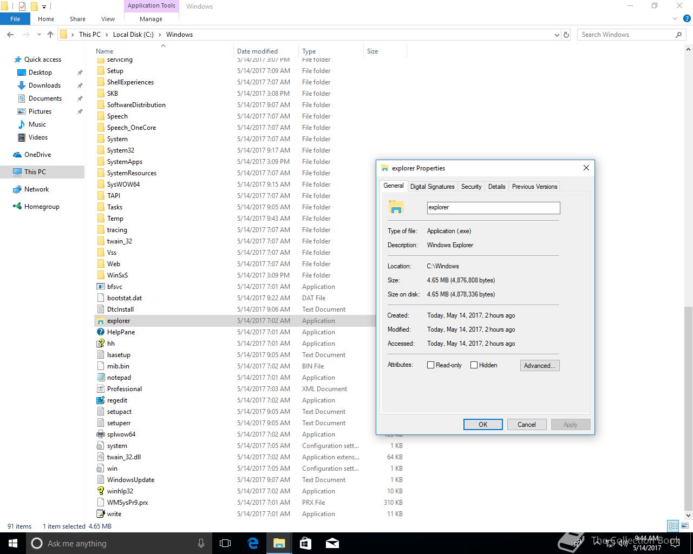The image size is (693, 554).
Task: Open Task View on the taskbar
Action: pos(226,543)
